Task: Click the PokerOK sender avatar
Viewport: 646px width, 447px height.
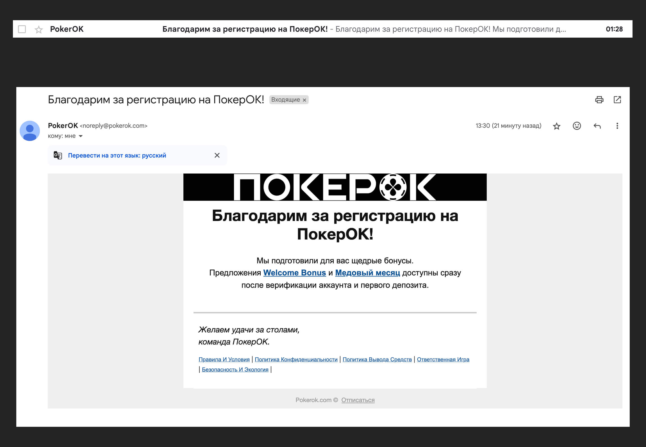Action: click(30, 130)
